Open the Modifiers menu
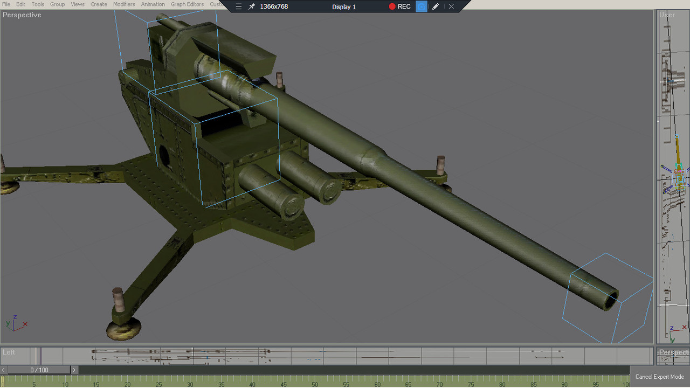Image resolution: width=690 pixels, height=388 pixels. (124, 4)
